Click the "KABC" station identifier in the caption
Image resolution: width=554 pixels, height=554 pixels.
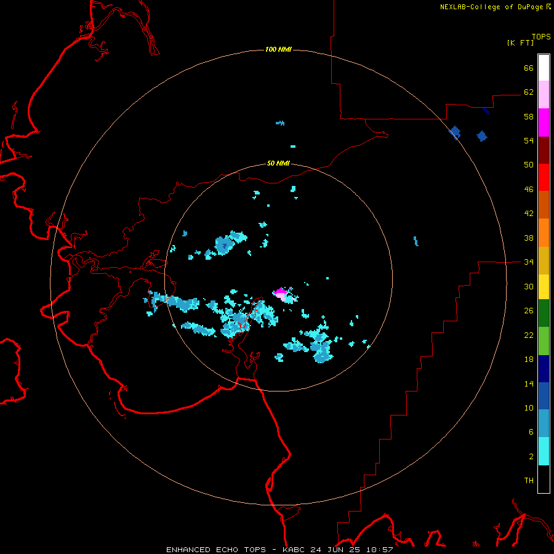[294, 550]
